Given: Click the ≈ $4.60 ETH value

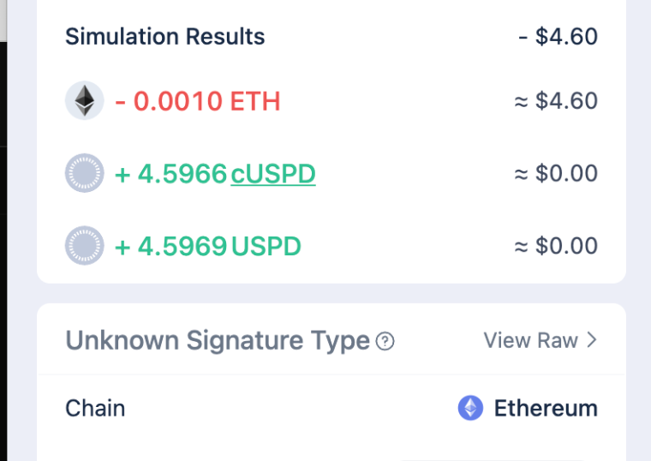Looking at the screenshot, I should click(x=555, y=101).
